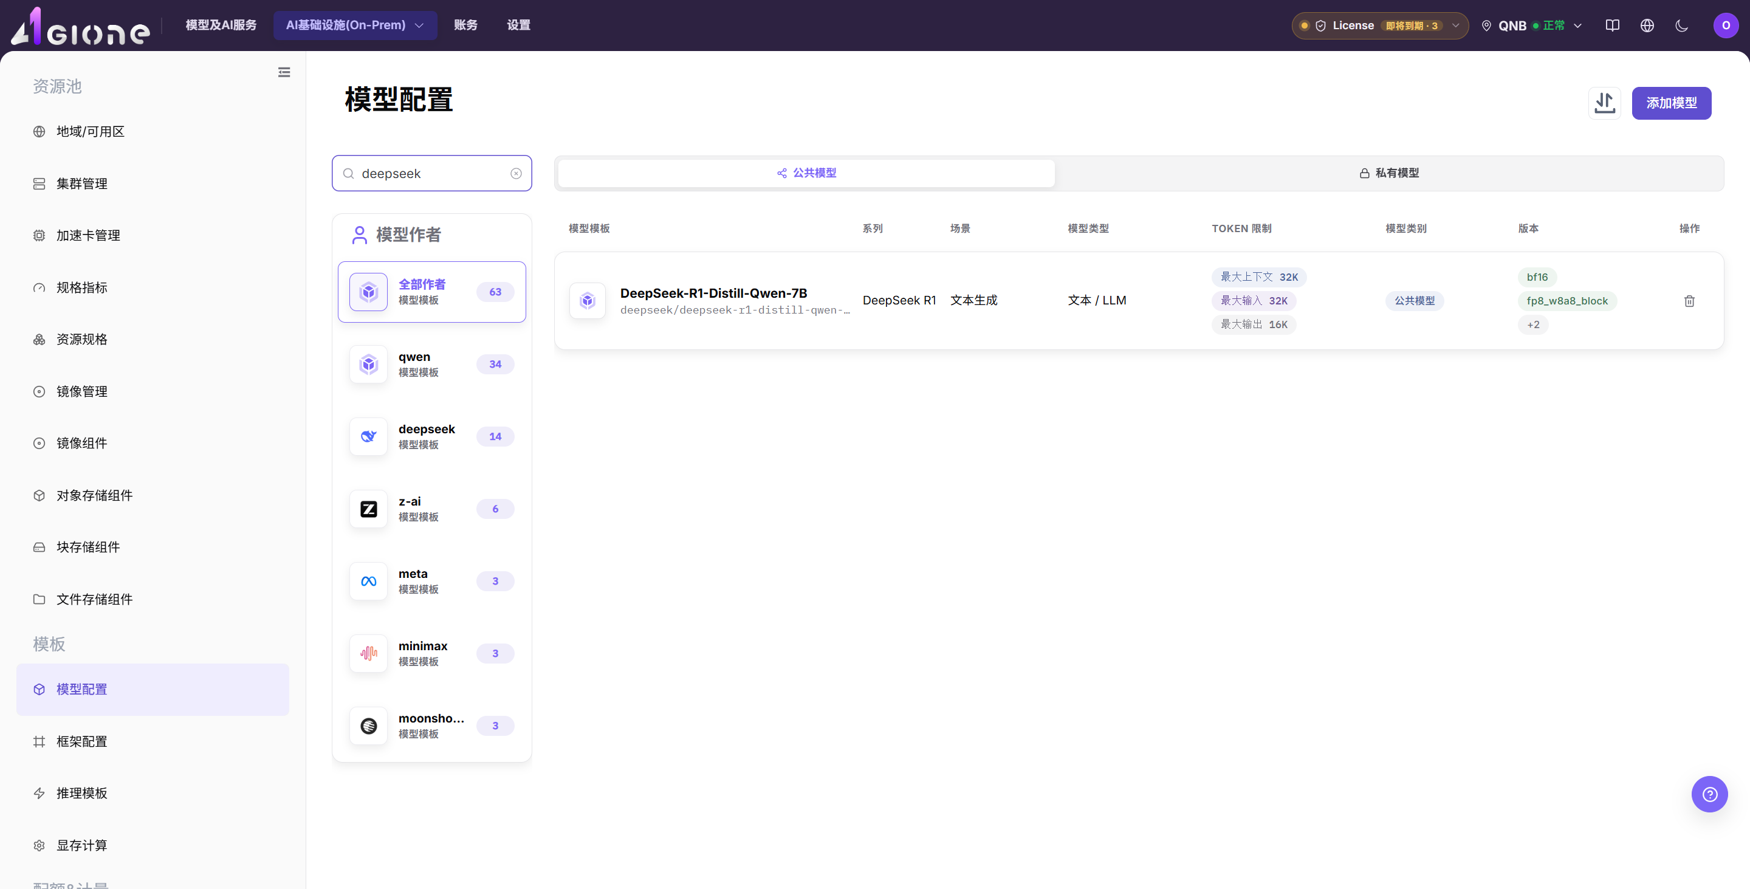Open the user avatar O menu
This screenshot has width=1750, height=889.
pyautogui.click(x=1726, y=26)
